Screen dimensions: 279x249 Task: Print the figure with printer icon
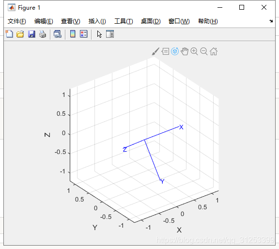pos(43,34)
